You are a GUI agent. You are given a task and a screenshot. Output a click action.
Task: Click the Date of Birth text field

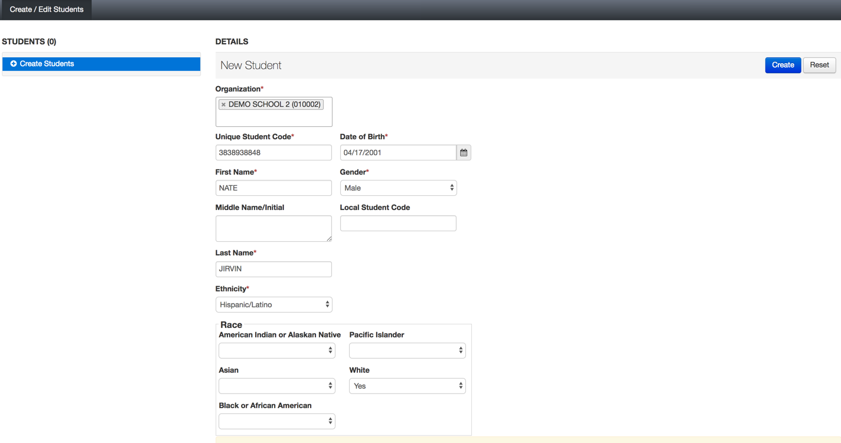point(398,153)
